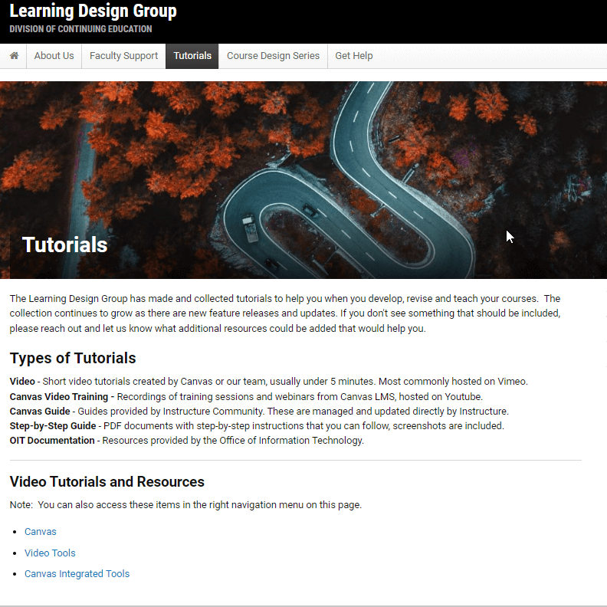The width and height of the screenshot is (607, 607).
Task: Click the home icon in navigation bar
Action: point(14,56)
